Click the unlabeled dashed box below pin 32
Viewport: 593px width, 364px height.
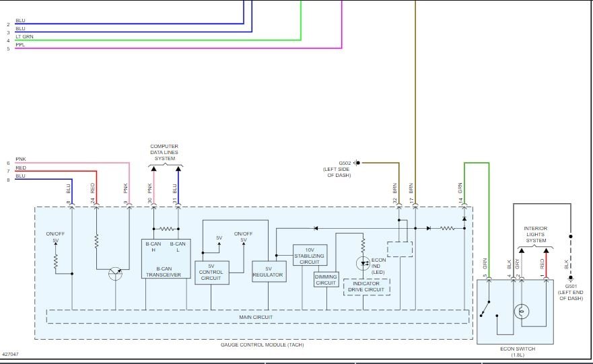coord(400,250)
